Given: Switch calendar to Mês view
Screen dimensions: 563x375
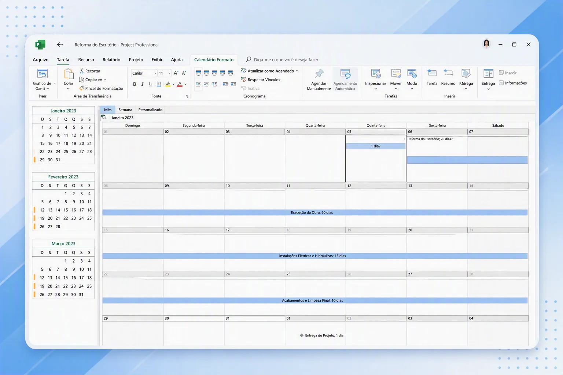Looking at the screenshot, I should click(108, 110).
